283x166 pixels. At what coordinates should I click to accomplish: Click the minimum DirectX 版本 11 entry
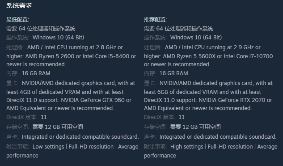(x=26, y=117)
